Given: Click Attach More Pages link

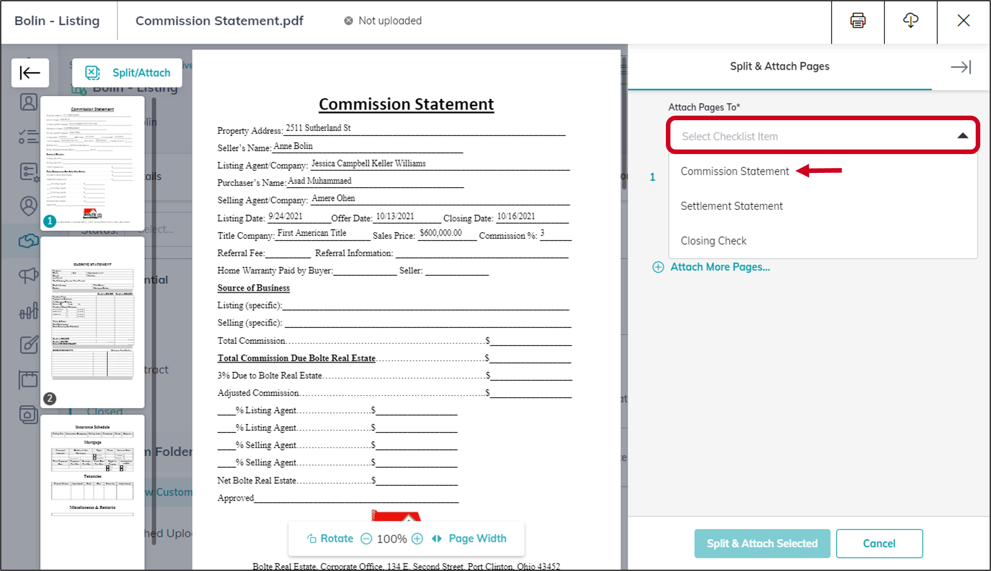Looking at the screenshot, I should [720, 267].
